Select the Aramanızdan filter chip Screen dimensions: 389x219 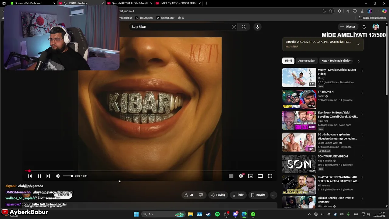(307, 61)
